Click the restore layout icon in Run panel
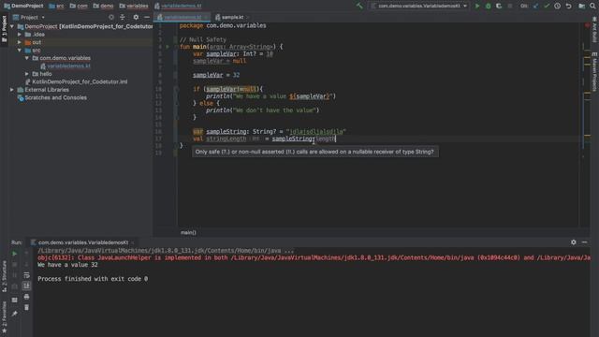 tap(15, 300)
